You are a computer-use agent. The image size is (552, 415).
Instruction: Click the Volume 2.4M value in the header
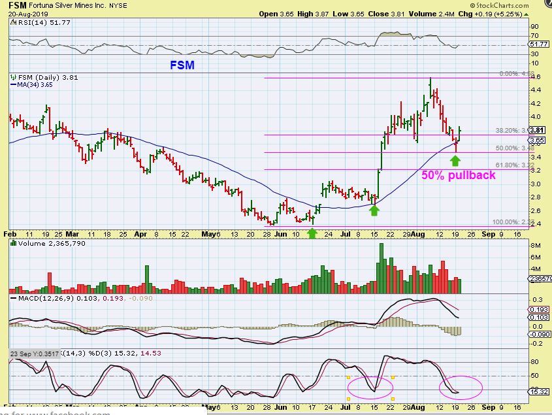[x=432, y=14]
